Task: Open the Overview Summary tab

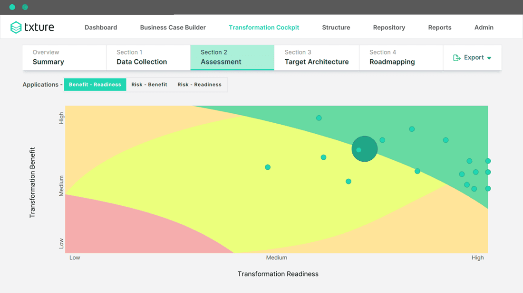Action: click(64, 57)
